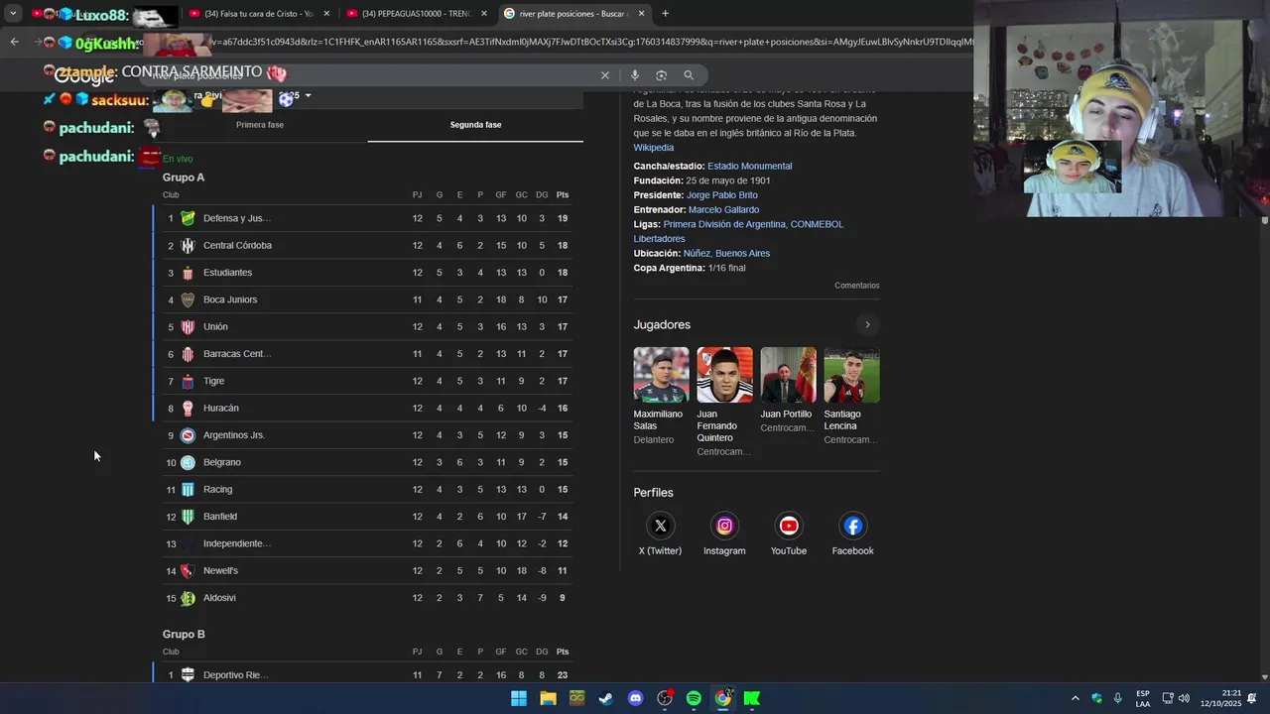Image resolution: width=1270 pixels, height=714 pixels.
Task: Open the notifications bell in tray
Action: tap(1252, 698)
